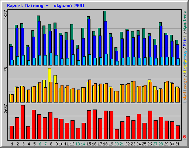Click day label 8 on the x-axis

pyautogui.click(x=51, y=144)
